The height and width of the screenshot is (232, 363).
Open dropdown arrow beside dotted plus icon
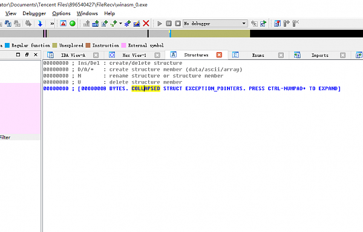click(x=120, y=24)
